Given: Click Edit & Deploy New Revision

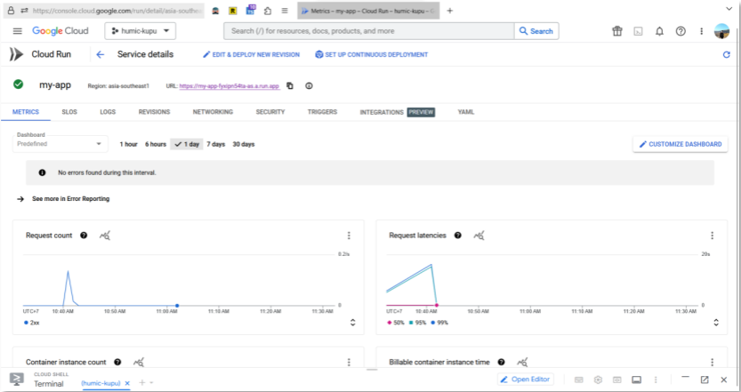Looking at the screenshot, I should pyautogui.click(x=252, y=55).
